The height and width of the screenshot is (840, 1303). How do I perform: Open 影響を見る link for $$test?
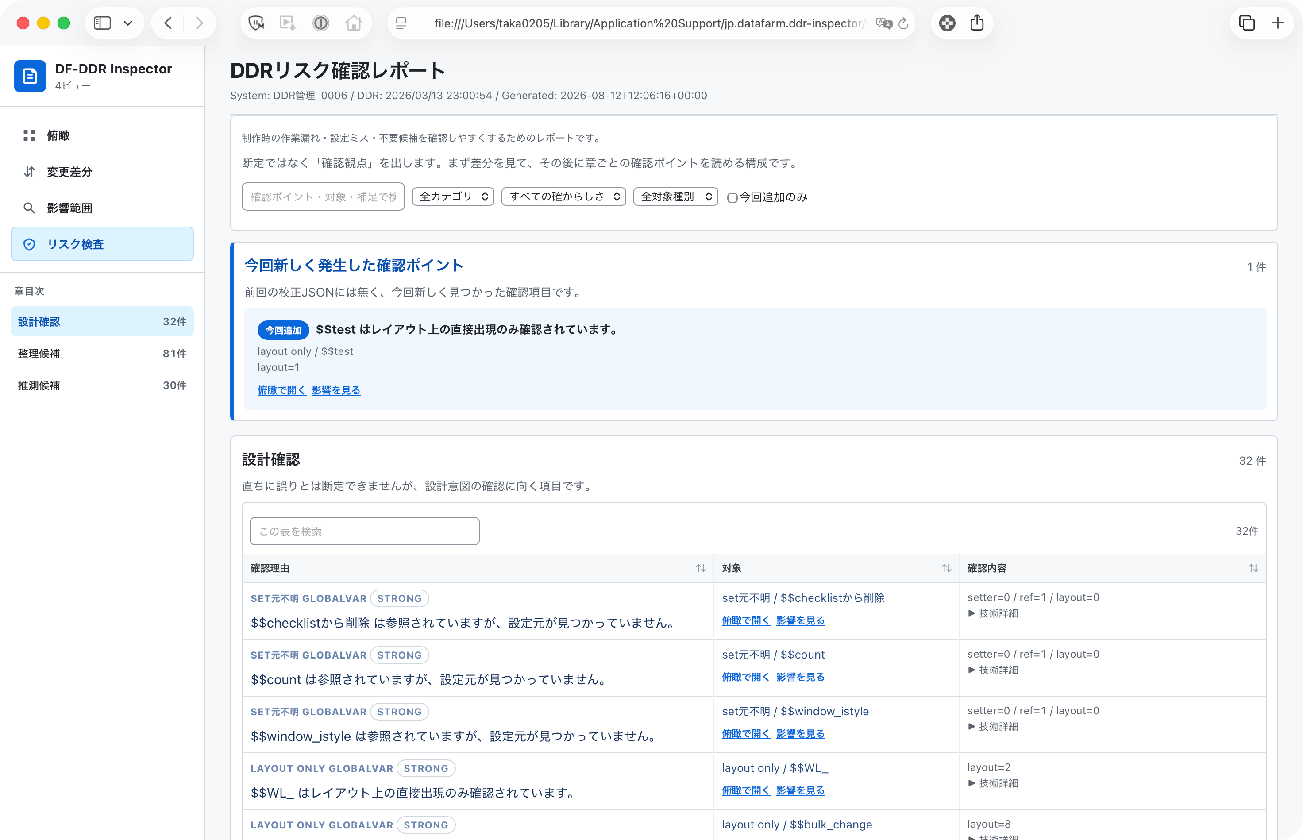(x=336, y=390)
